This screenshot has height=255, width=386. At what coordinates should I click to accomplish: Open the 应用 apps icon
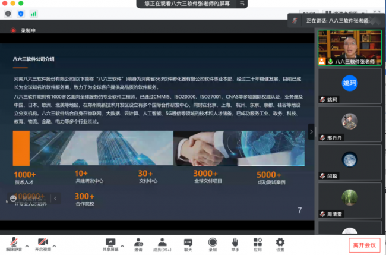[257, 243]
